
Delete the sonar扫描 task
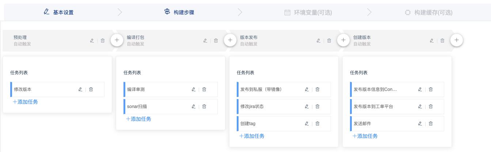pyautogui.click(x=204, y=107)
